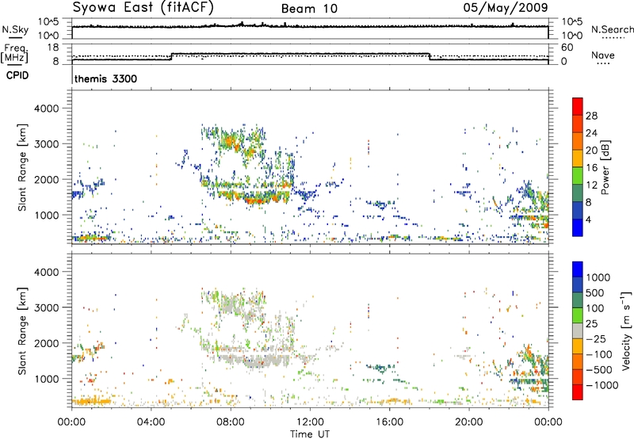The width and height of the screenshot is (634, 439).
Task: Click the date '05/May/2009'
Action: pyautogui.click(x=506, y=7)
